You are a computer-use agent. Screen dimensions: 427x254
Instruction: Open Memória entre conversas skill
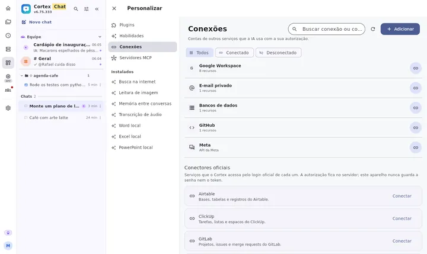coord(142,104)
